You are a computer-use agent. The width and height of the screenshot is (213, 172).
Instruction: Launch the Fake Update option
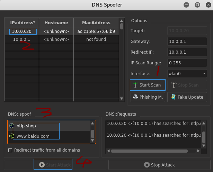point(187,97)
